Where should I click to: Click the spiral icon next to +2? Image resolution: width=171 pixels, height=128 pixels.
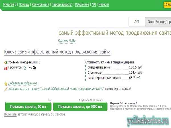coord(34,68)
